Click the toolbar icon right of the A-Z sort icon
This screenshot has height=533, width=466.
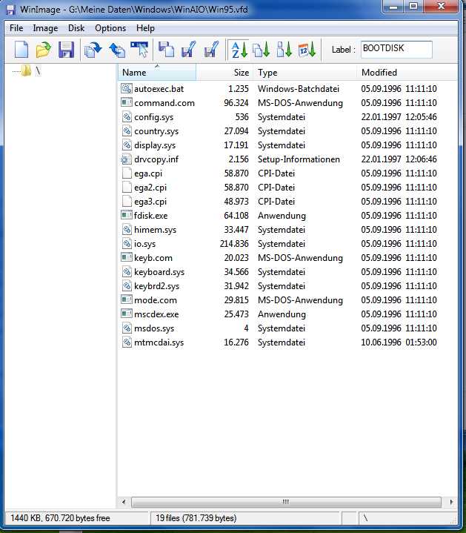[261, 50]
